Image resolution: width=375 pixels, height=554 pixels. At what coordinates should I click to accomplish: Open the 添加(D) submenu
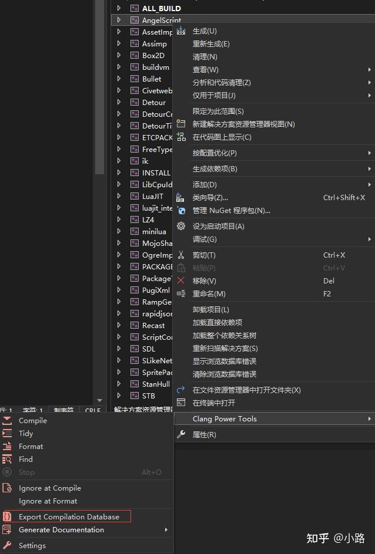click(274, 184)
